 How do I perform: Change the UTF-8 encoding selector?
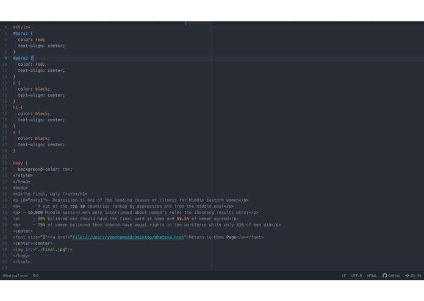pos(356,275)
